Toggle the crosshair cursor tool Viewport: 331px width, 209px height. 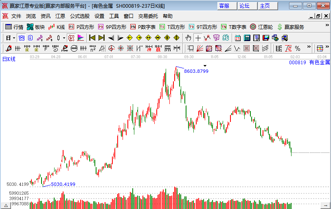pos(198,38)
